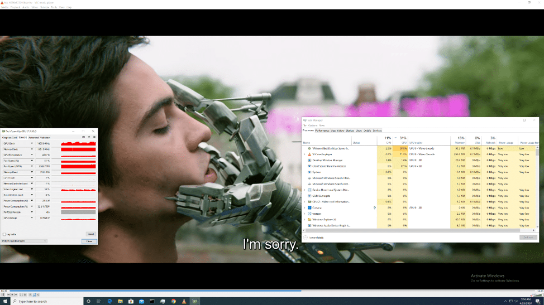Open GPU-Z hamburger menu icon

point(94,137)
